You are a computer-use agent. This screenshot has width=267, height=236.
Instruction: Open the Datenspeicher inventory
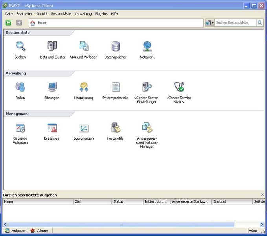(x=116, y=46)
